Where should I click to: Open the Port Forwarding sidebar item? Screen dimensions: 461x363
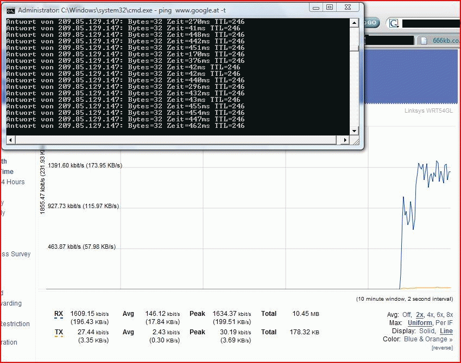click(x=11, y=303)
